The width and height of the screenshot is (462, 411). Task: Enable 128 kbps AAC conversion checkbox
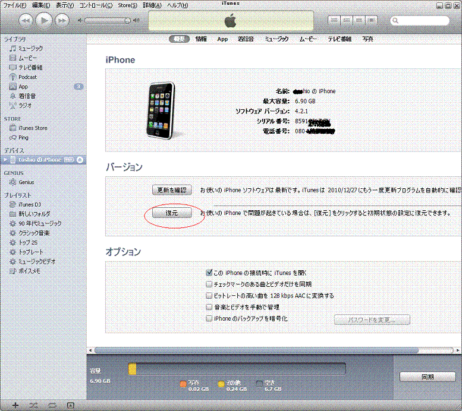tap(209, 296)
